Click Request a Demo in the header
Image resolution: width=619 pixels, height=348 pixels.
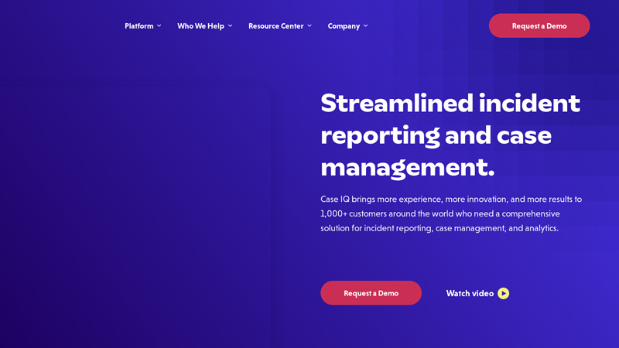[539, 26]
